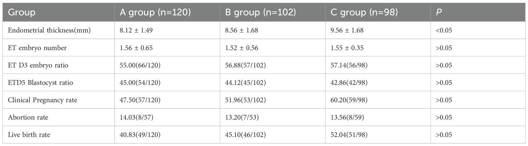Select the cell 60.20(59/98)
528x146 pixels.
[349, 100]
